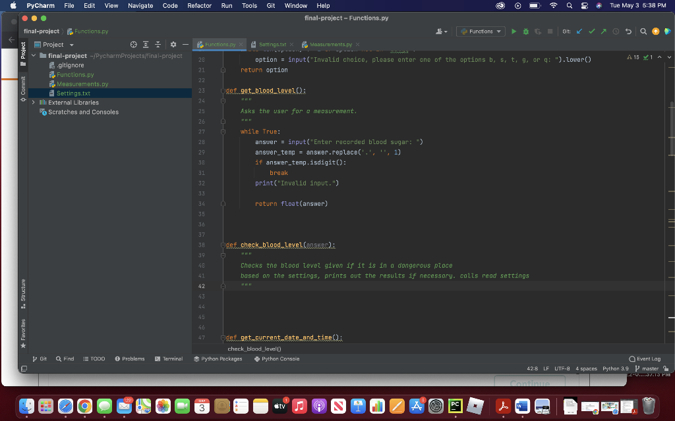Push commits with the green arrow Git icon
Image resolution: width=675 pixels, height=421 pixels.
[x=604, y=30]
